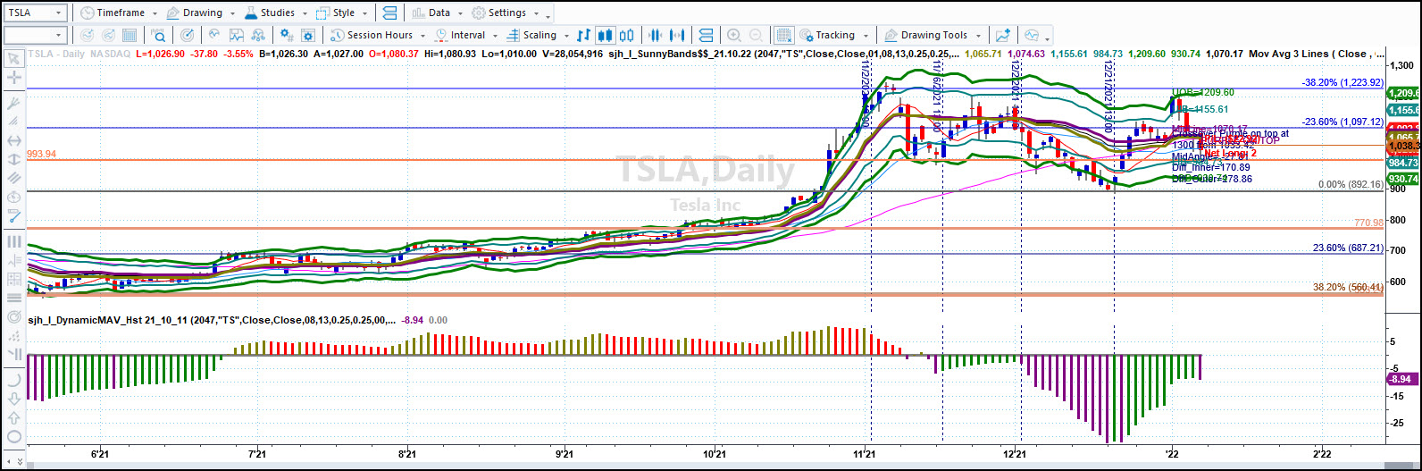1422x471 pixels.
Task: Click the gear in window settings icon
Action: [x=310, y=35]
